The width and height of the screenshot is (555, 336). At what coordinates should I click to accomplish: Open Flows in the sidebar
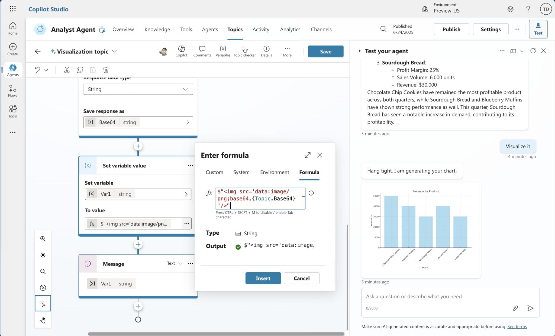[12, 91]
